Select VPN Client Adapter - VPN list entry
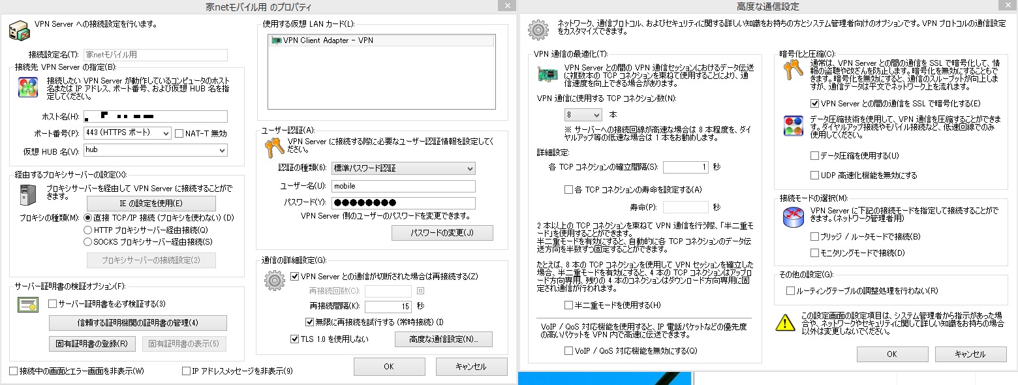 tap(381, 40)
